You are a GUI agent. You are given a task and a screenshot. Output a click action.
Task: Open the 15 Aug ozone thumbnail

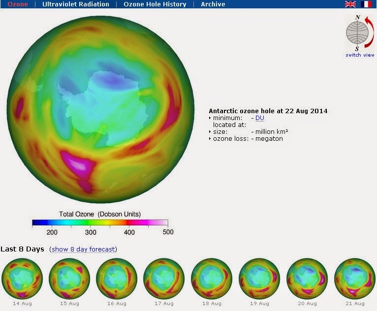tap(69, 279)
